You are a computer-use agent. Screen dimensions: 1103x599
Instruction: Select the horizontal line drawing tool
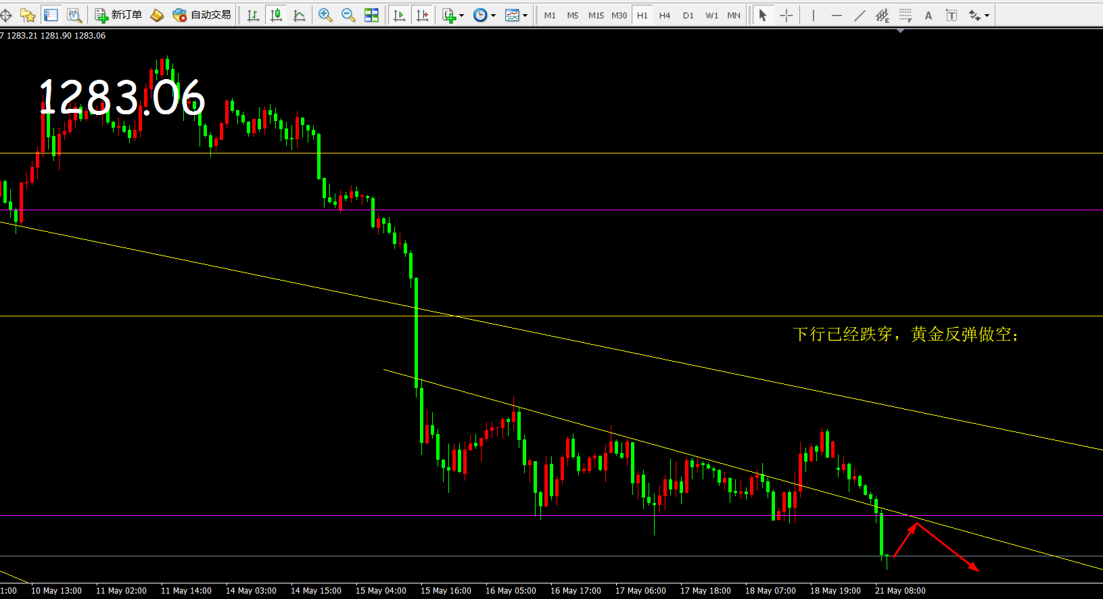837,15
